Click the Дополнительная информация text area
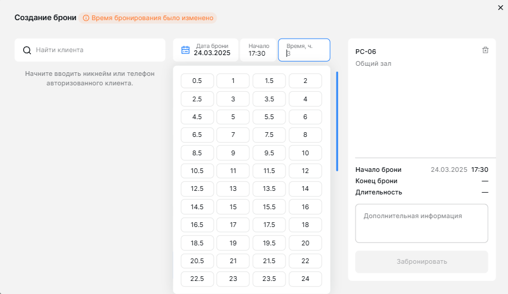 [421, 223]
